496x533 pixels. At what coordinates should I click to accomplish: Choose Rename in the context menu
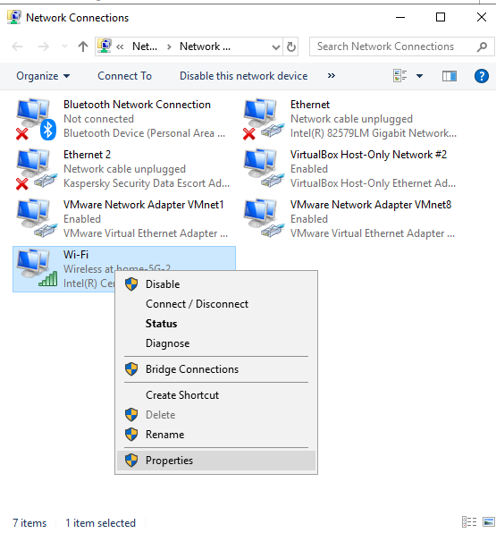[x=216, y=435]
